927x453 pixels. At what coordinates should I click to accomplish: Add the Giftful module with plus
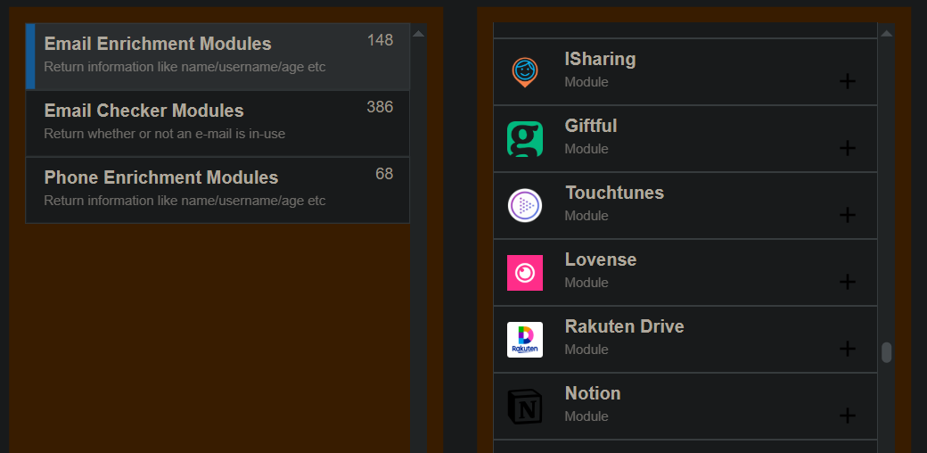(848, 148)
